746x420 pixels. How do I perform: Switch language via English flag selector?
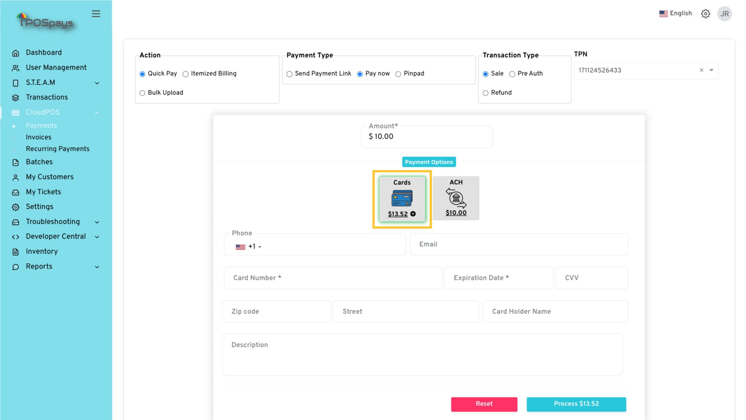(675, 13)
